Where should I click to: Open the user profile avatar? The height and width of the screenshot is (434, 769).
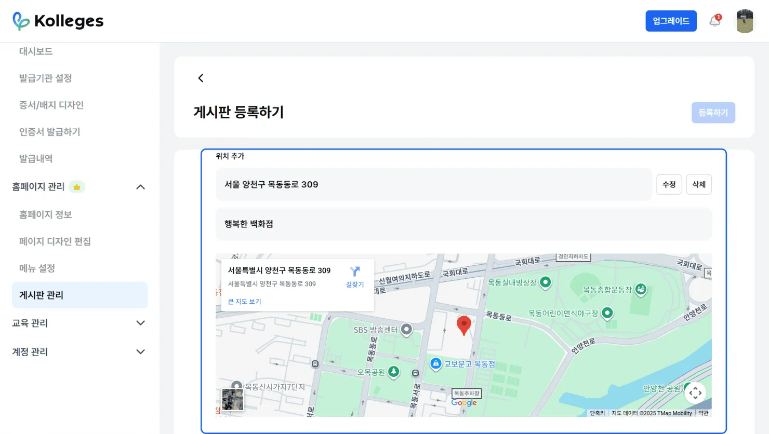pyautogui.click(x=745, y=21)
